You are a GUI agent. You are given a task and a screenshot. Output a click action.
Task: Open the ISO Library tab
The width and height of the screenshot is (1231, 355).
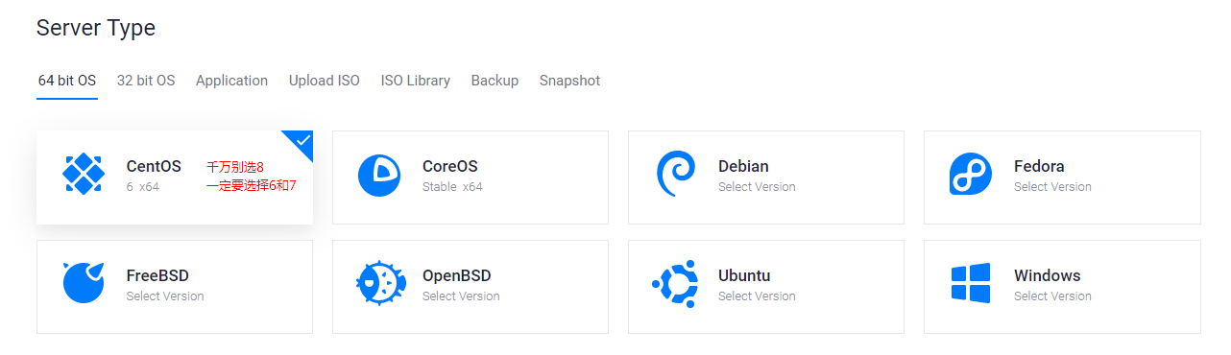point(416,81)
